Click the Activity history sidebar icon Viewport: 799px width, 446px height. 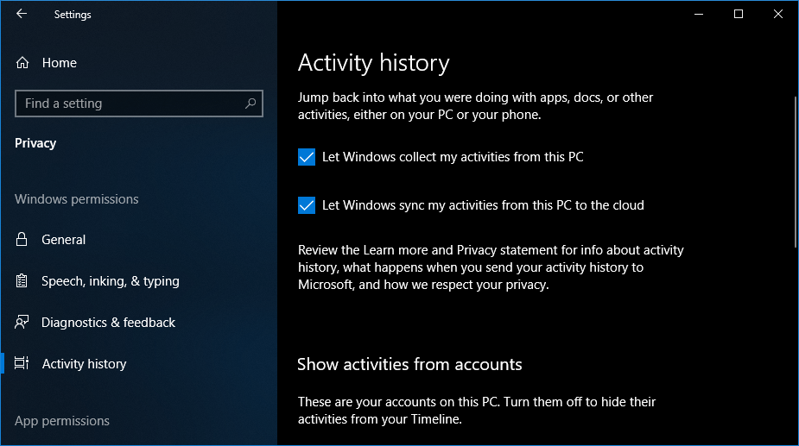click(22, 364)
